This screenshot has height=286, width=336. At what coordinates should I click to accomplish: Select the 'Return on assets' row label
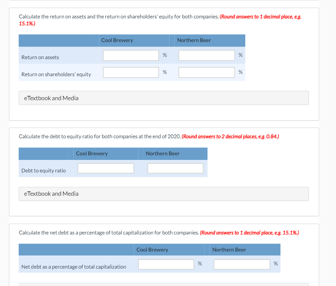[x=40, y=57]
